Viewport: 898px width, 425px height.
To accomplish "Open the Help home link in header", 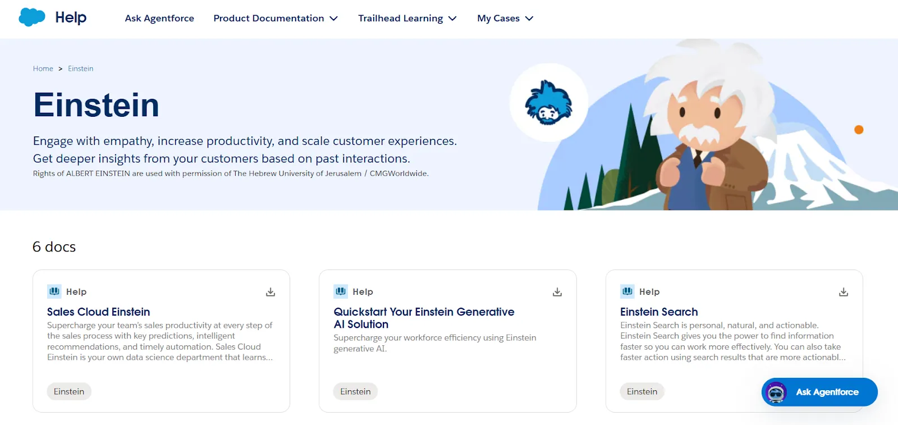I will [71, 17].
